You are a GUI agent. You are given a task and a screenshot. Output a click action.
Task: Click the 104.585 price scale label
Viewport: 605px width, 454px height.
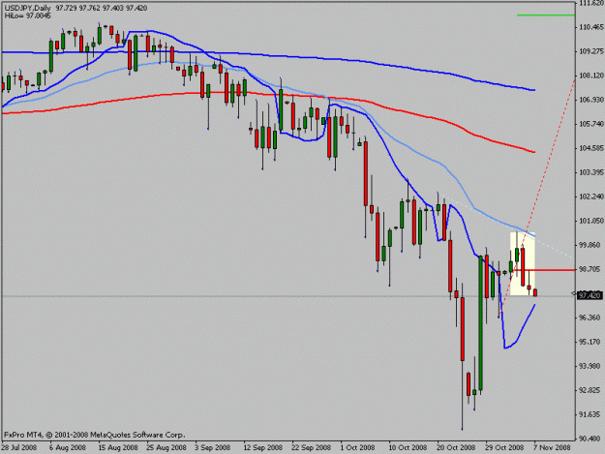(591, 148)
